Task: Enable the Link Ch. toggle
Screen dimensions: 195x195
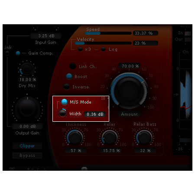Action: 72,66
